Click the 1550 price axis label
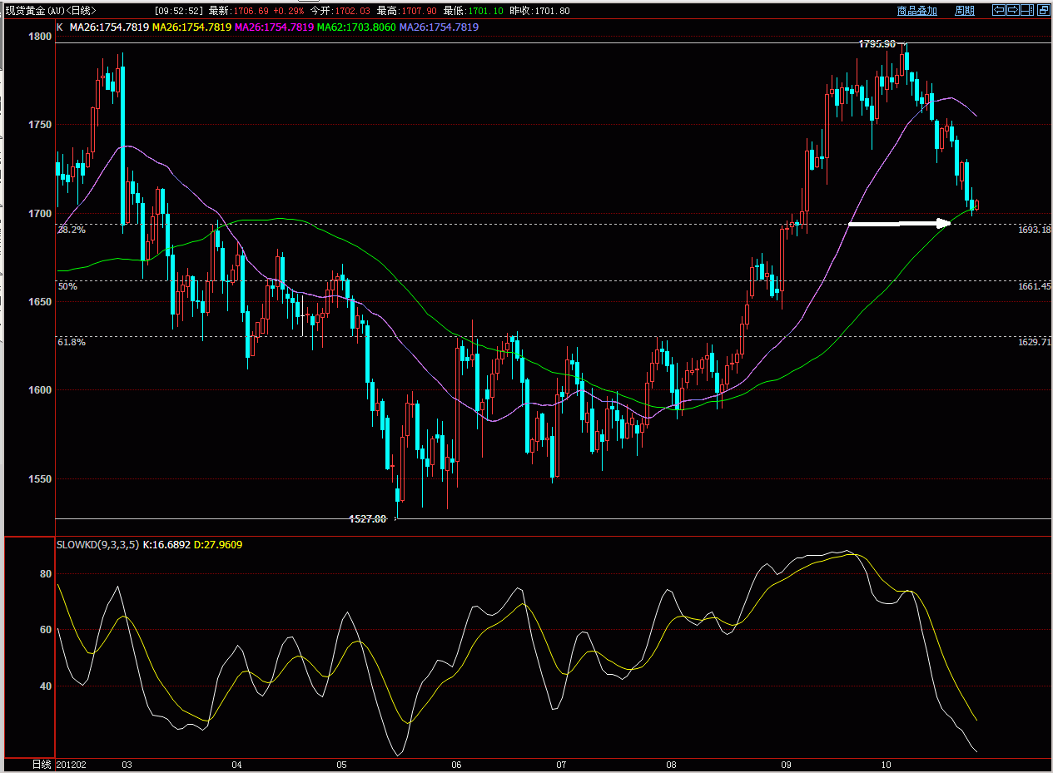Screen dimensions: 1053x773 click(40, 479)
